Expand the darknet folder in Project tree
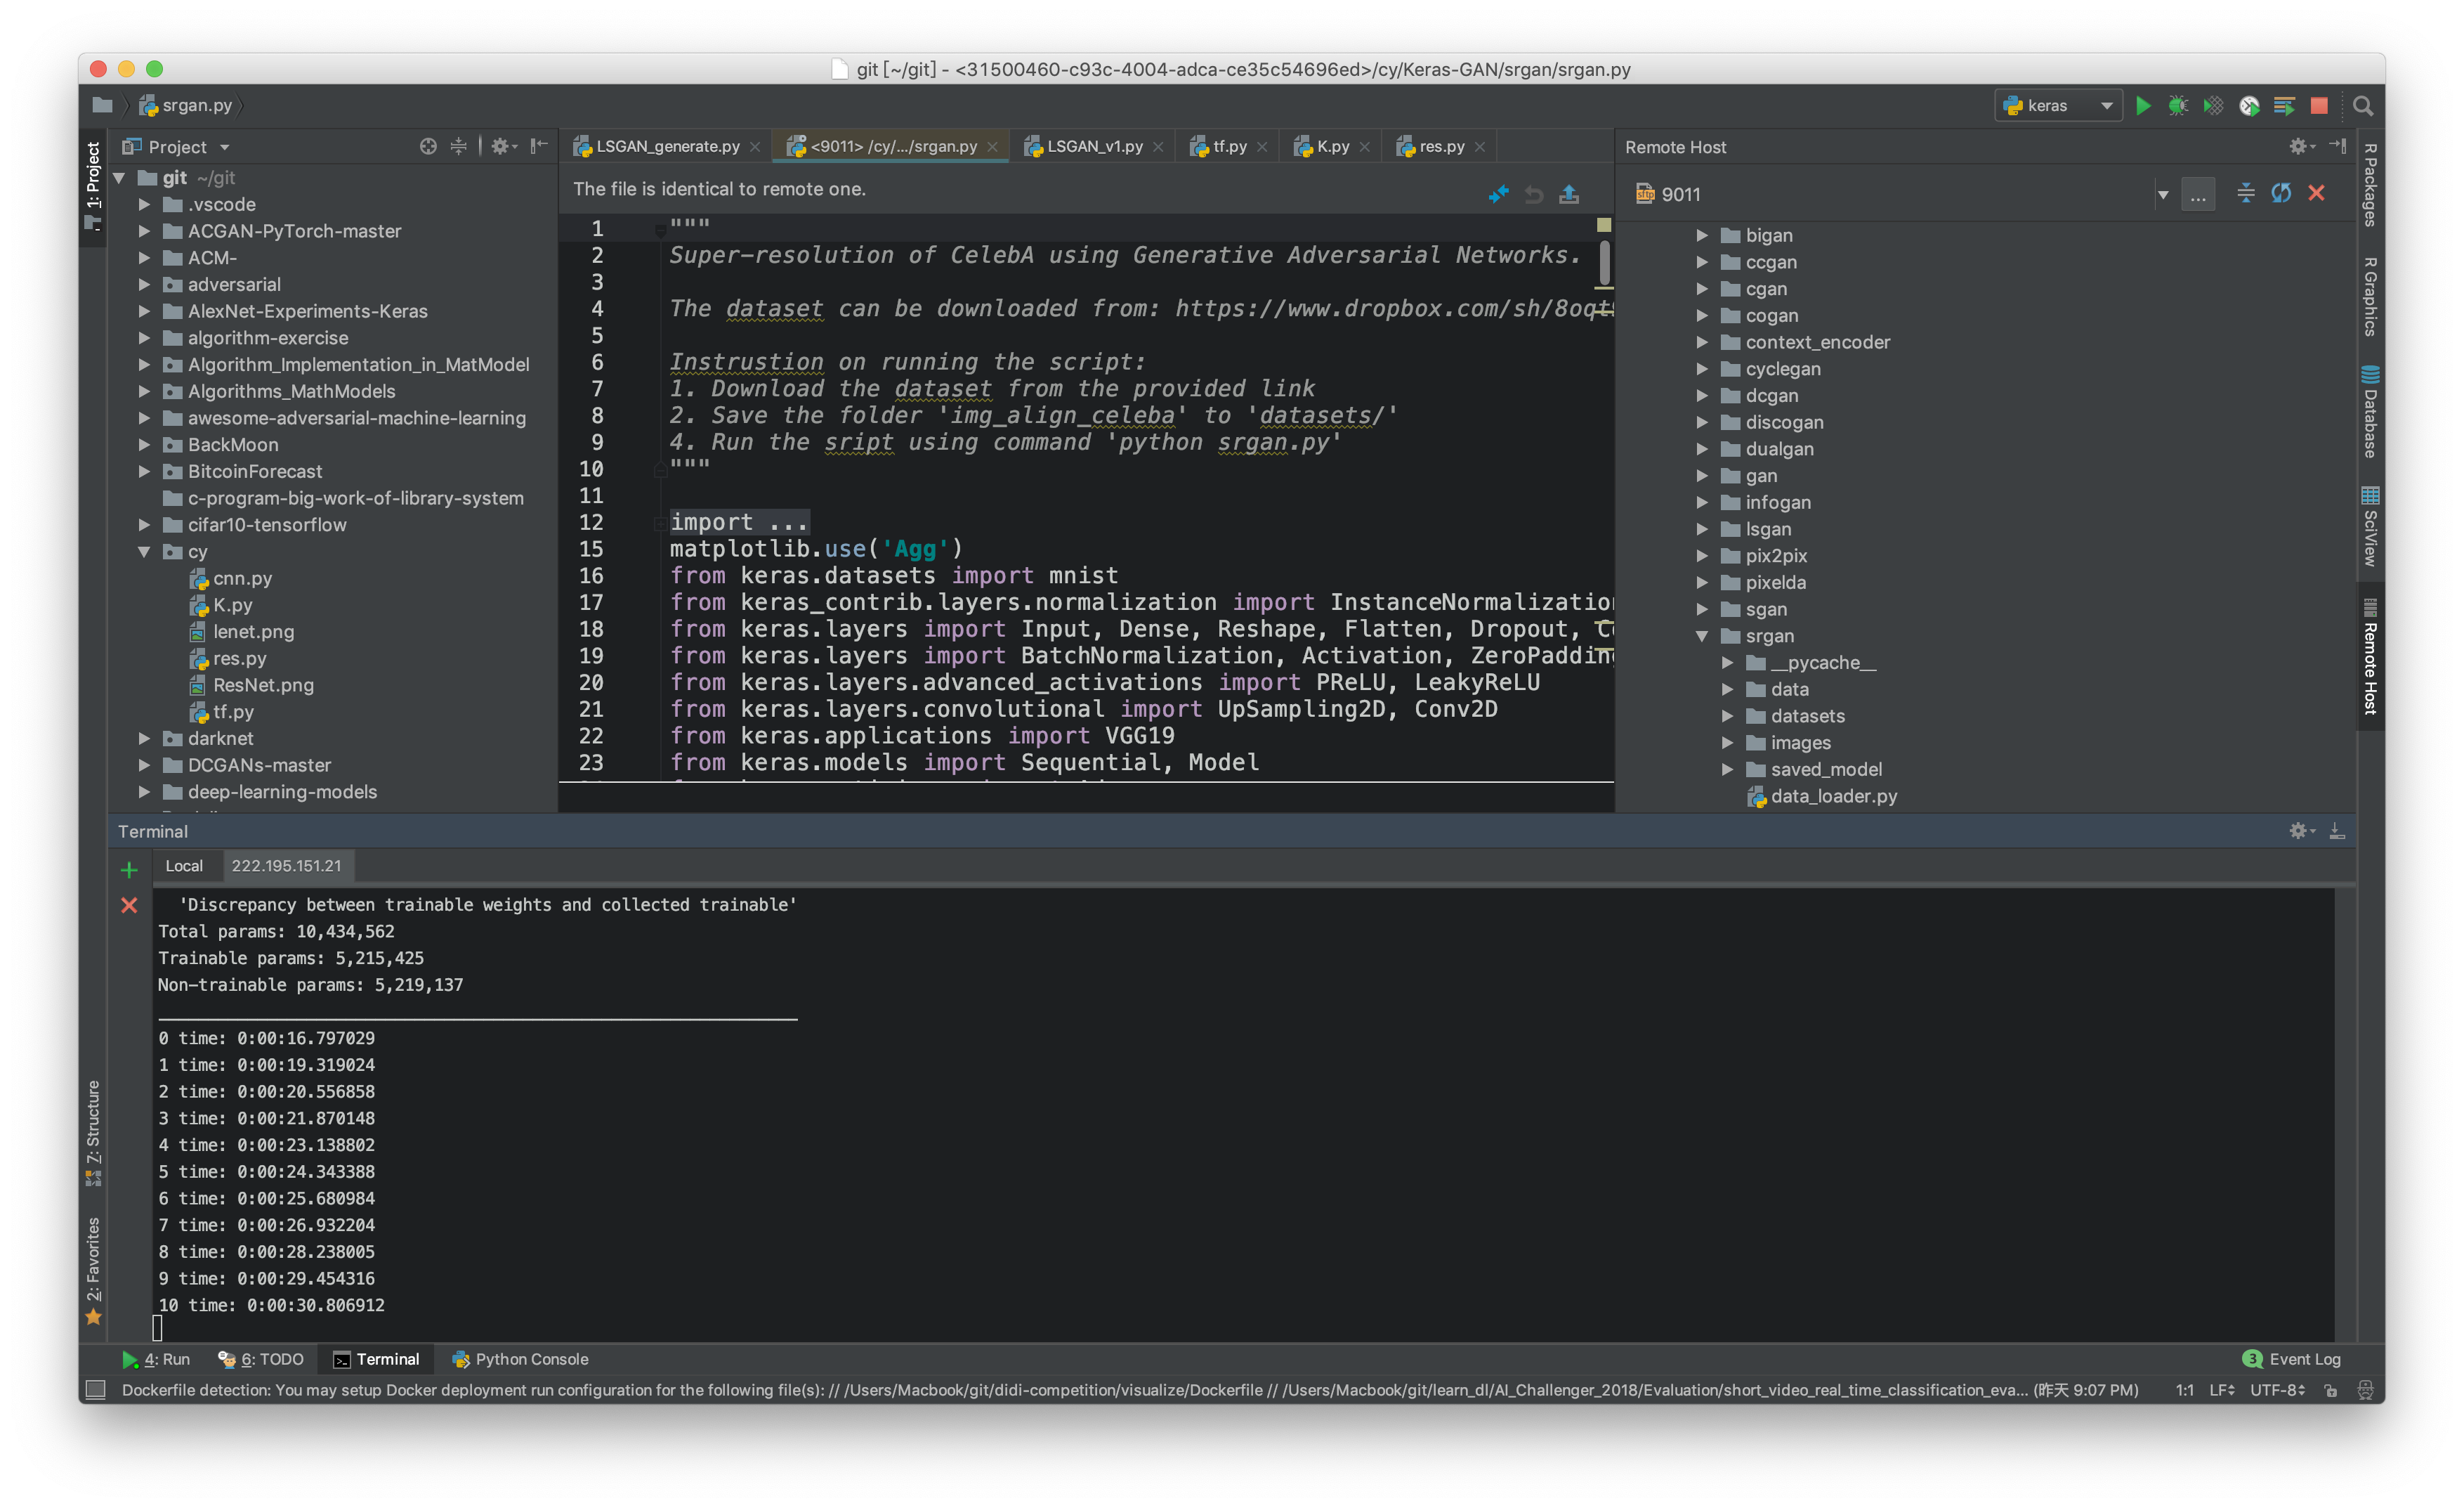2464x1508 pixels. 145,739
